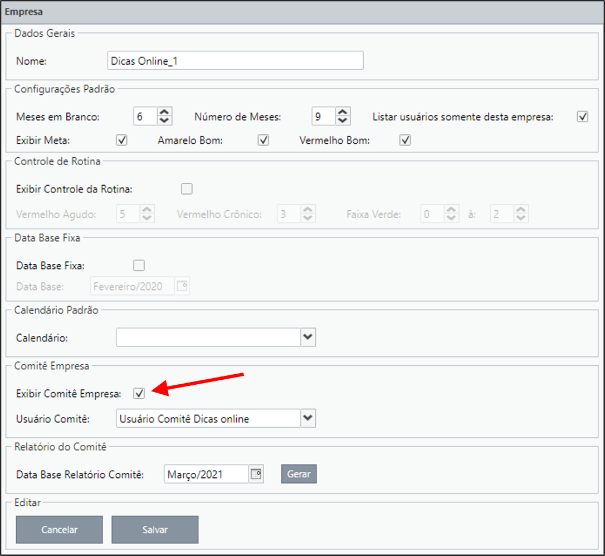The height and width of the screenshot is (556, 605).
Task: Click the Data Base Relatório Comitê label
Action: coord(80,475)
